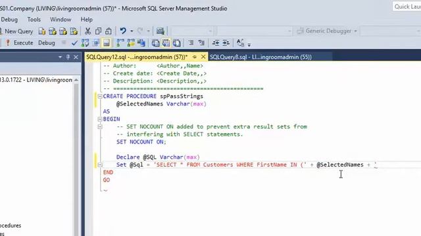Click the END keyword
Viewport: 421px width, 236px height.
108,172
